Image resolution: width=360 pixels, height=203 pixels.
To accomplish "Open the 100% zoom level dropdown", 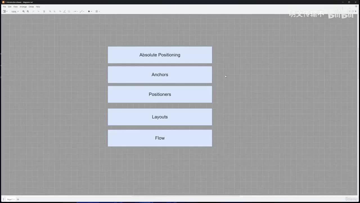I will (x=15, y=12).
